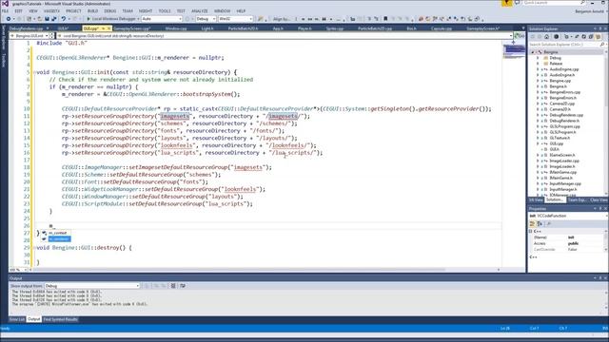Viewport: 609px width, 342px height.
Task: Select DebugRenderer.cpp in Solution Explorer
Action: click(x=566, y=115)
